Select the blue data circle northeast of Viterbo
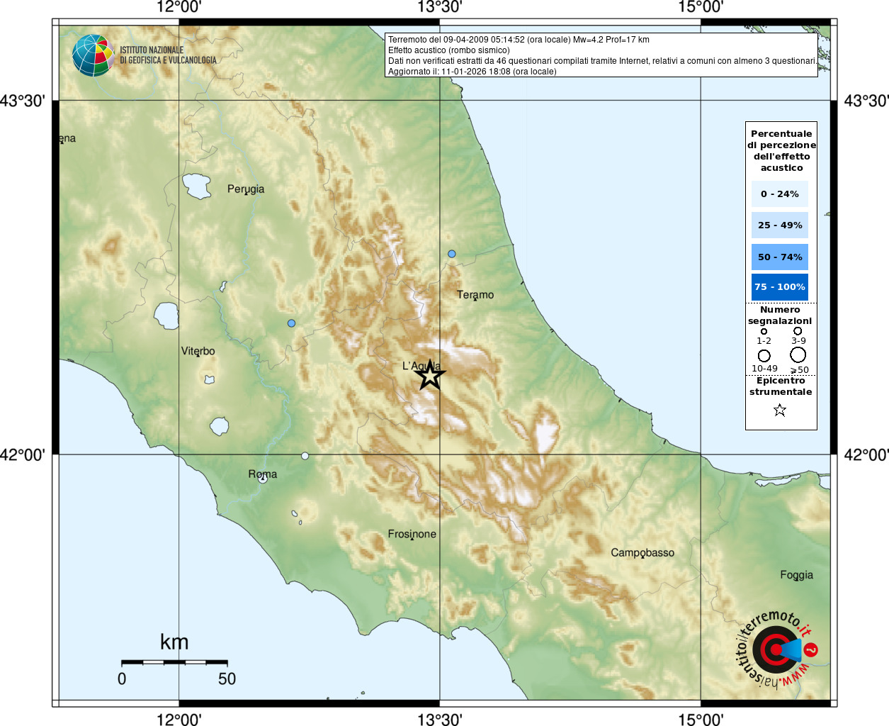Viewport: 889px width, 726px height. tap(291, 323)
